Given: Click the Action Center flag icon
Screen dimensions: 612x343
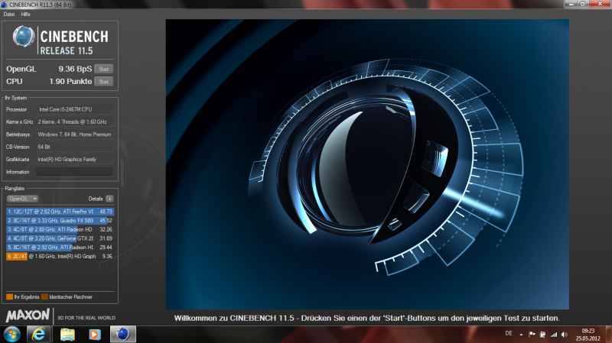Looking at the screenshot, I should click(x=531, y=334).
